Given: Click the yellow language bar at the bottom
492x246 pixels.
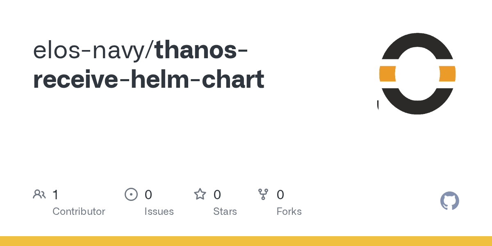Looking at the screenshot, I should 246,241.
